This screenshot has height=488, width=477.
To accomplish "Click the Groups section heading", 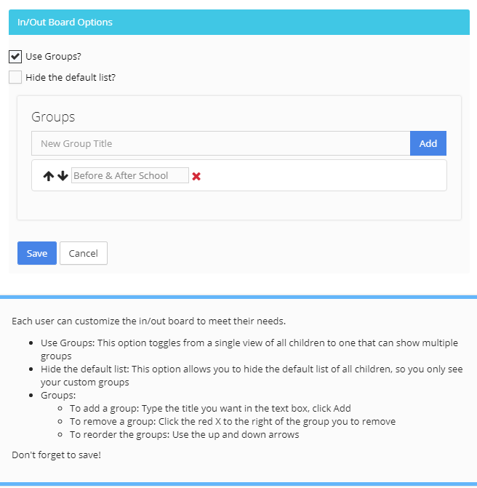I will 53,116.
